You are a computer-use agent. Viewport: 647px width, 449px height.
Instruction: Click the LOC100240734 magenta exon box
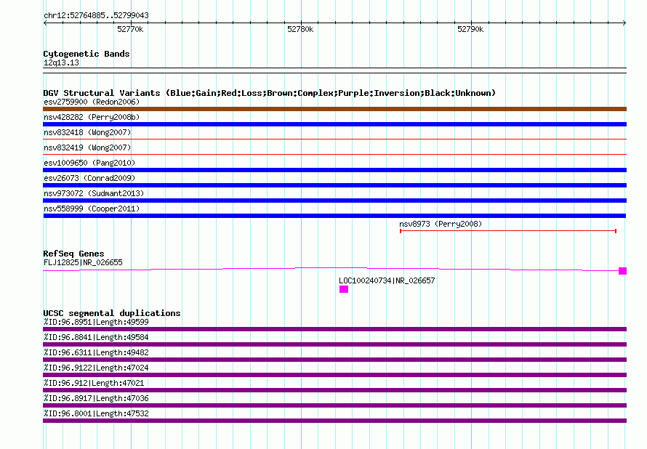point(344,289)
